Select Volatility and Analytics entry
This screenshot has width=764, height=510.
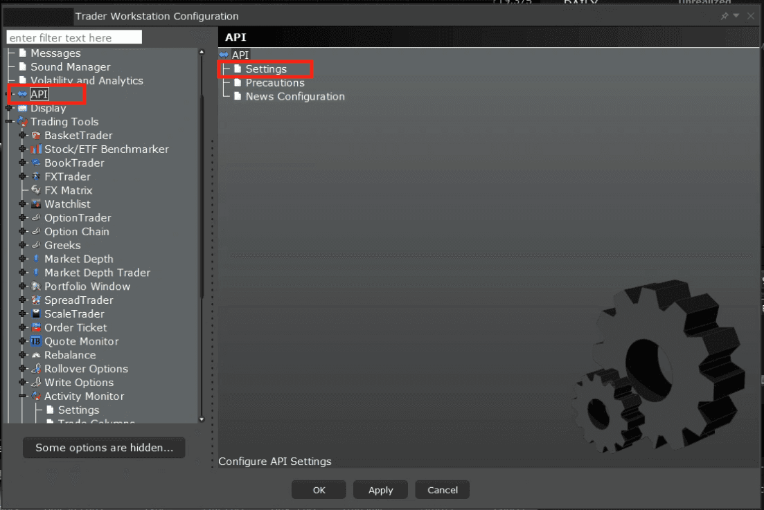87,80
